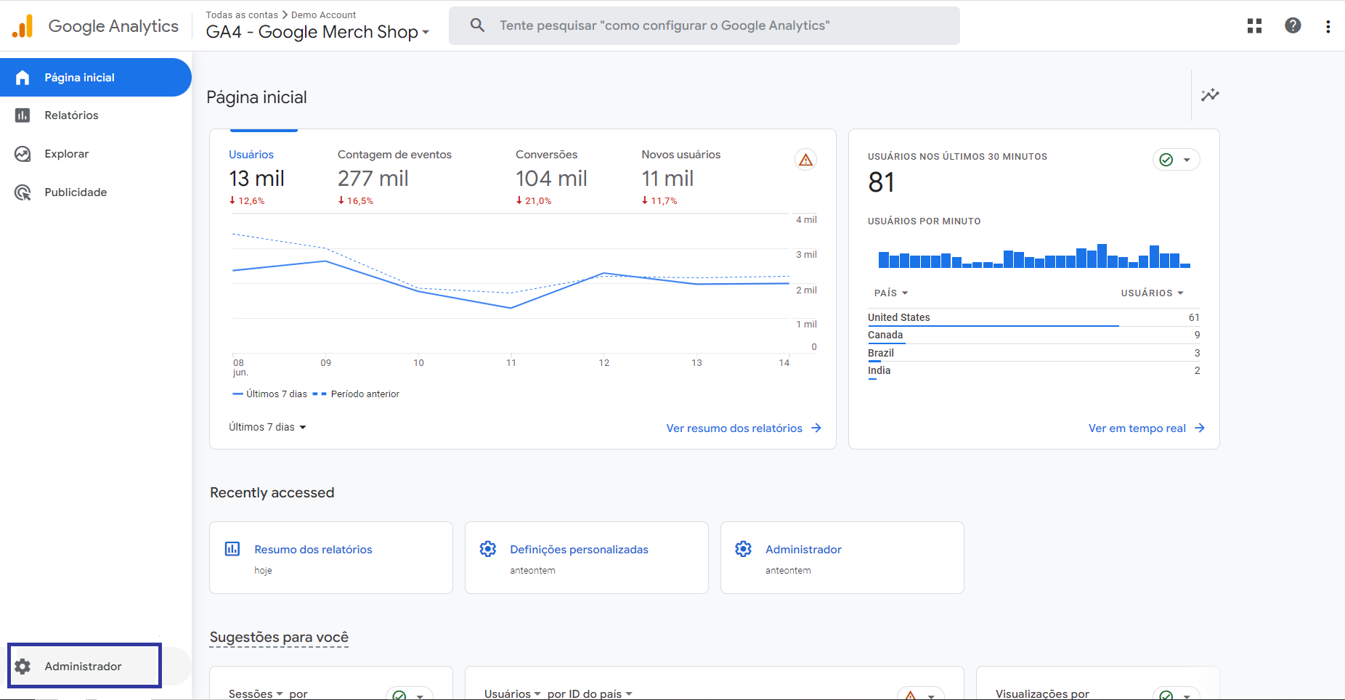Click the Insights sparkline icon
The height and width of the screenshot is (700, 1345).
pos(1210,95)
